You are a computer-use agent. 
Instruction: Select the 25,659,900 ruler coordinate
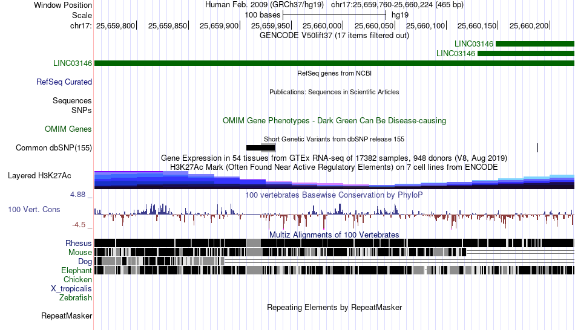click(x=219, y=25)
